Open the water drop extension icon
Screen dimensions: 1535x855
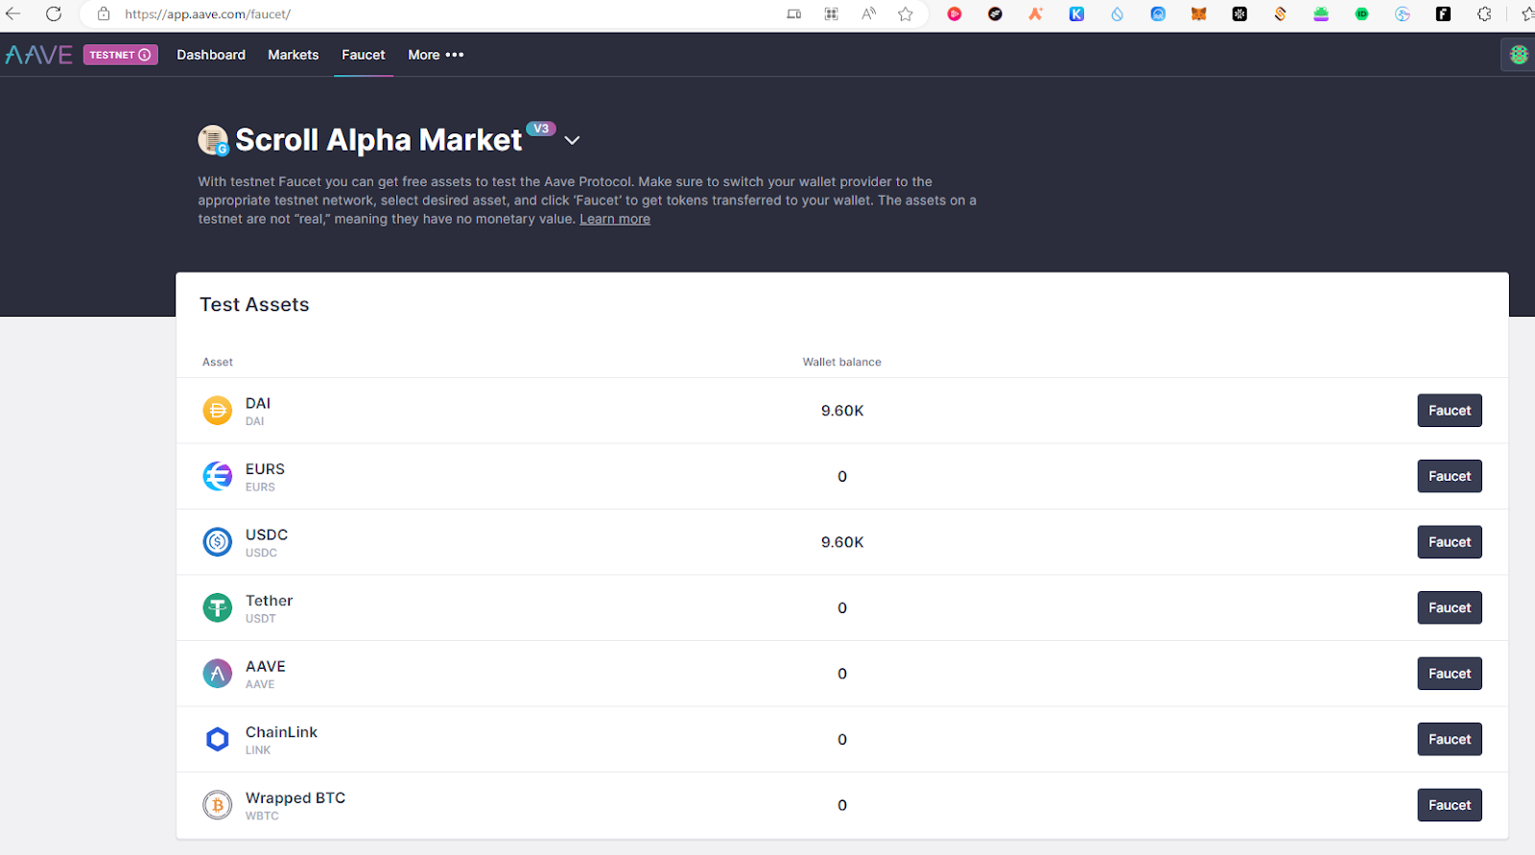click(x=1117, y=13)
